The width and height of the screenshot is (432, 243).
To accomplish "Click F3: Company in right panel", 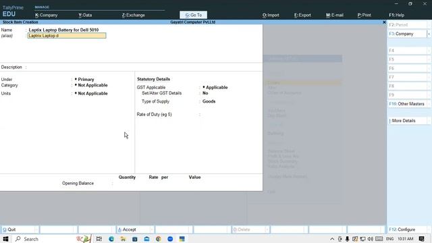I will pos(407,34).
